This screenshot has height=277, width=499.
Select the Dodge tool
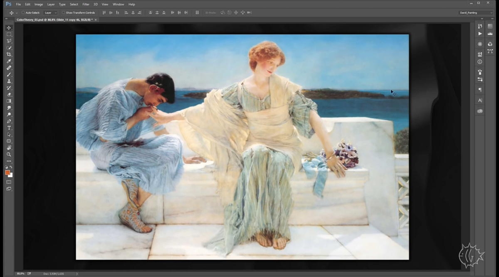pos(9,115)
